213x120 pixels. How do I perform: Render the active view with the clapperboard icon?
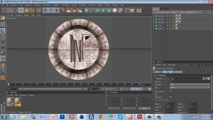(x=69, y=10)
